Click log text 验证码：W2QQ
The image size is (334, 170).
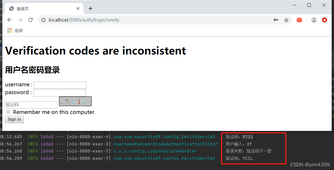click(239, 137)
